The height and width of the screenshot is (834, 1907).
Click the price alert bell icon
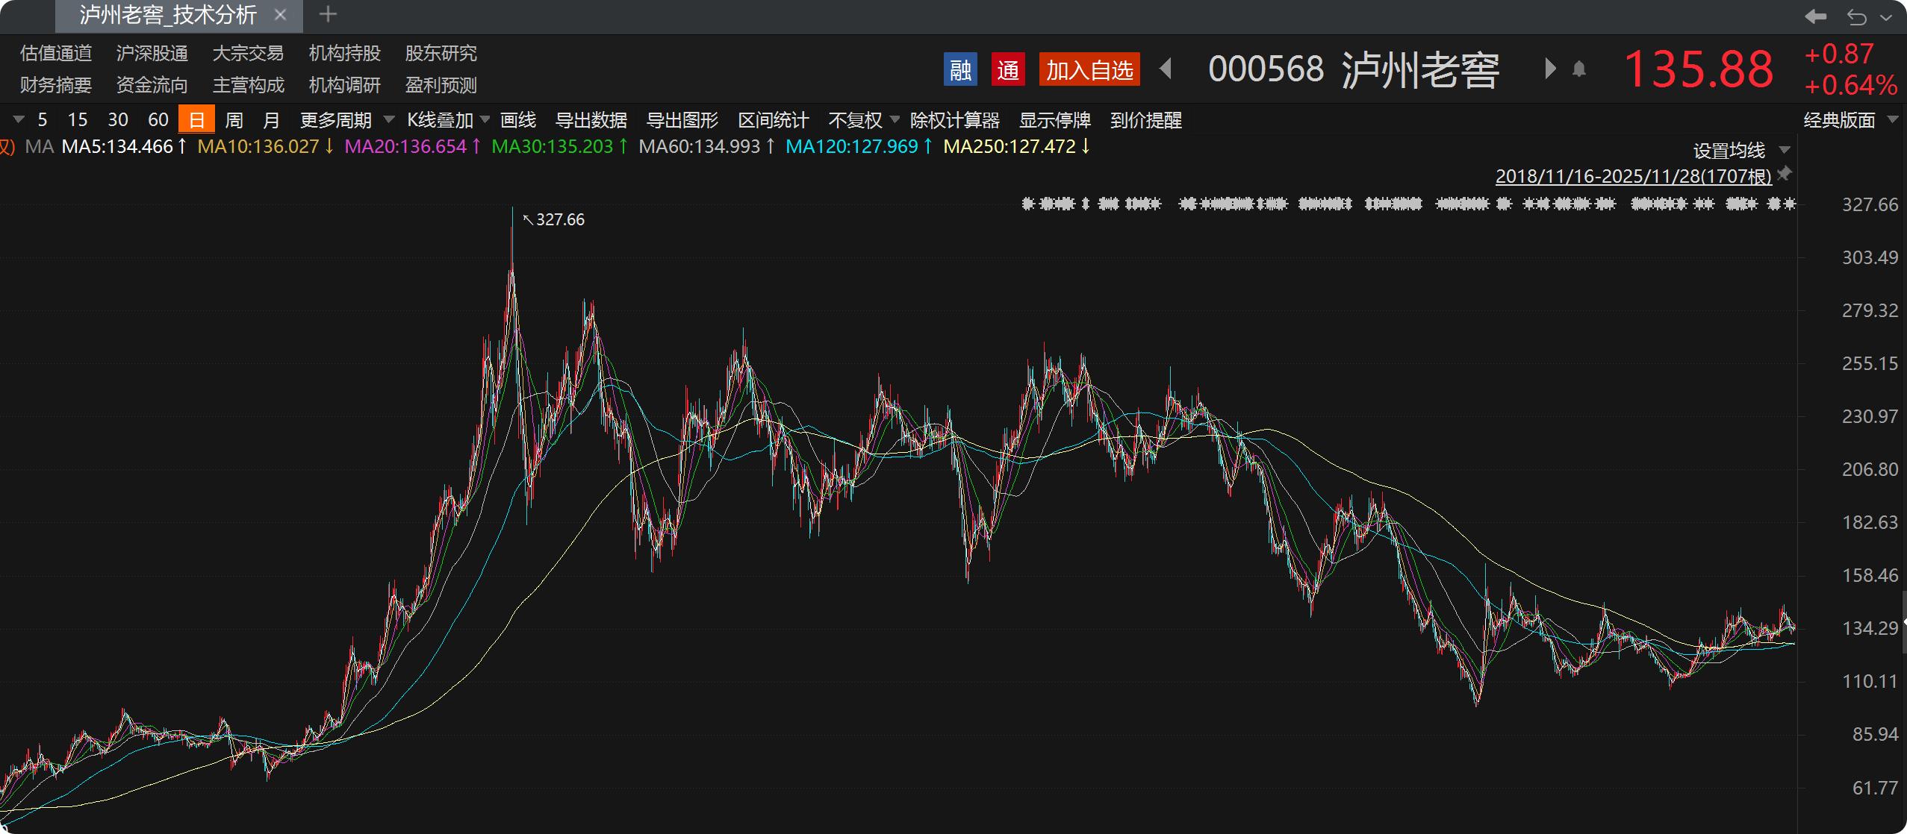click(x=1578, y=69)
